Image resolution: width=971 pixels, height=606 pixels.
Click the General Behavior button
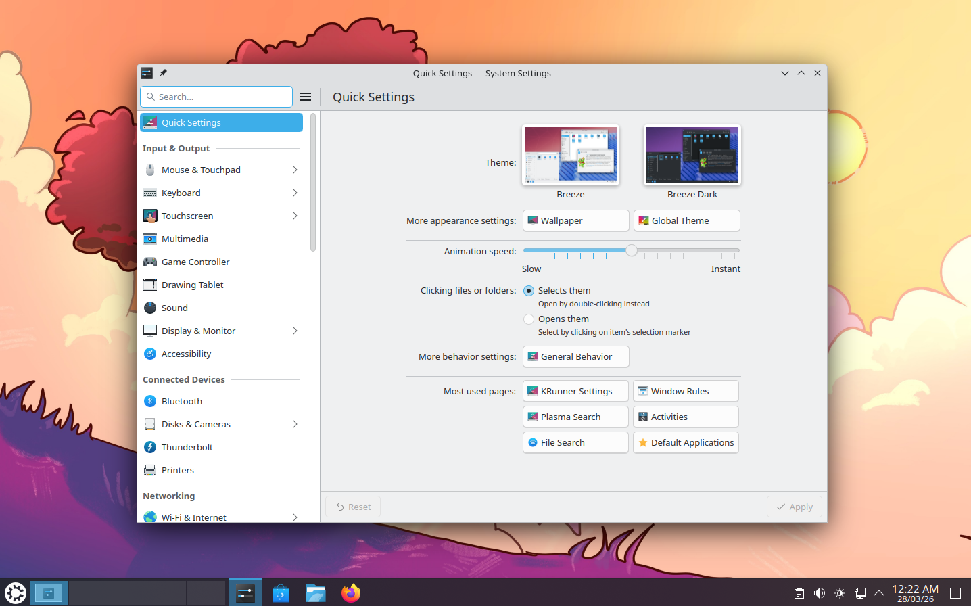(x=575, y=356)
